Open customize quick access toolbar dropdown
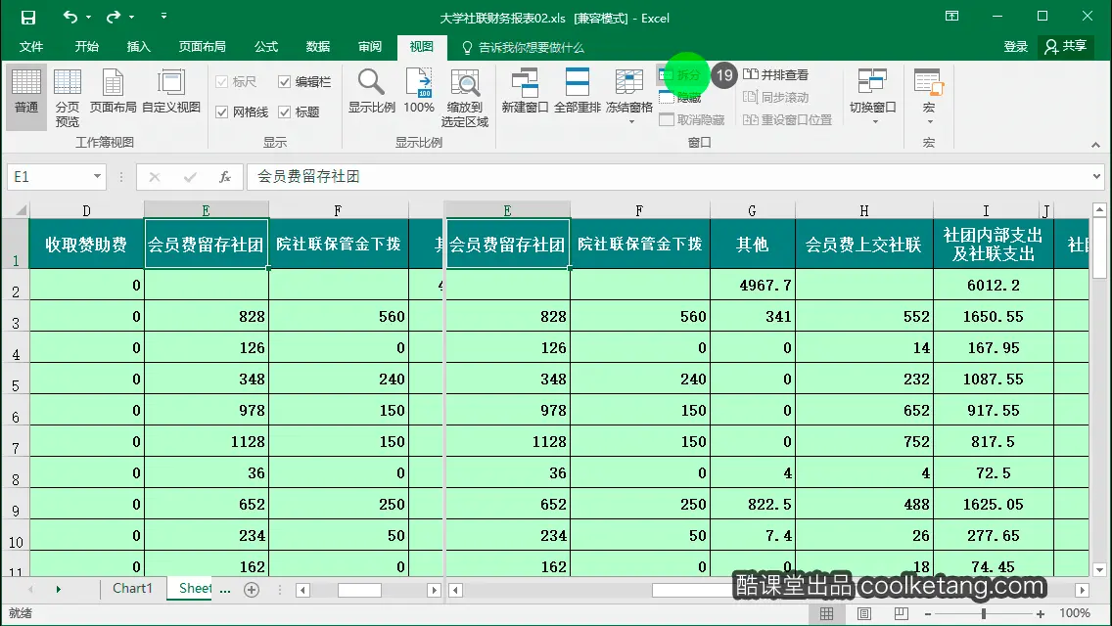The image size is (1112, 626). [x=163, y=17]
